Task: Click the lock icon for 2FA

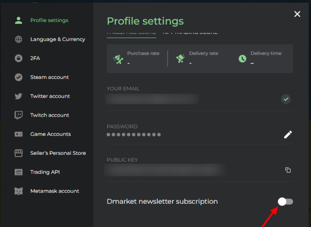Action: click(x=18, y=58)
